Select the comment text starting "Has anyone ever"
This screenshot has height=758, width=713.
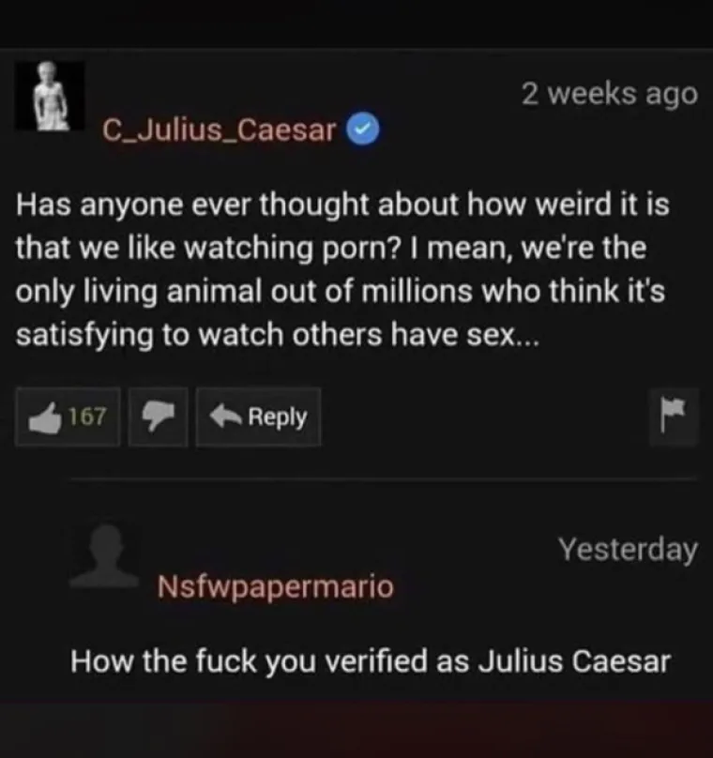342,269
